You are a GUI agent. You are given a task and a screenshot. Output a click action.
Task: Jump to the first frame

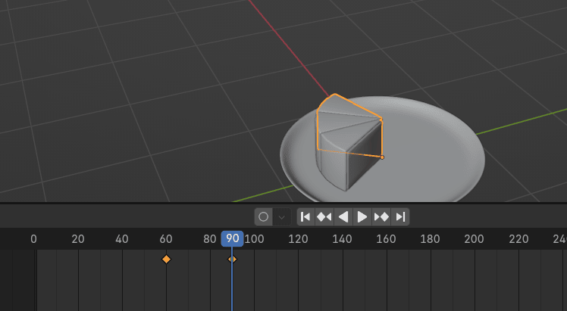[305, 217]
